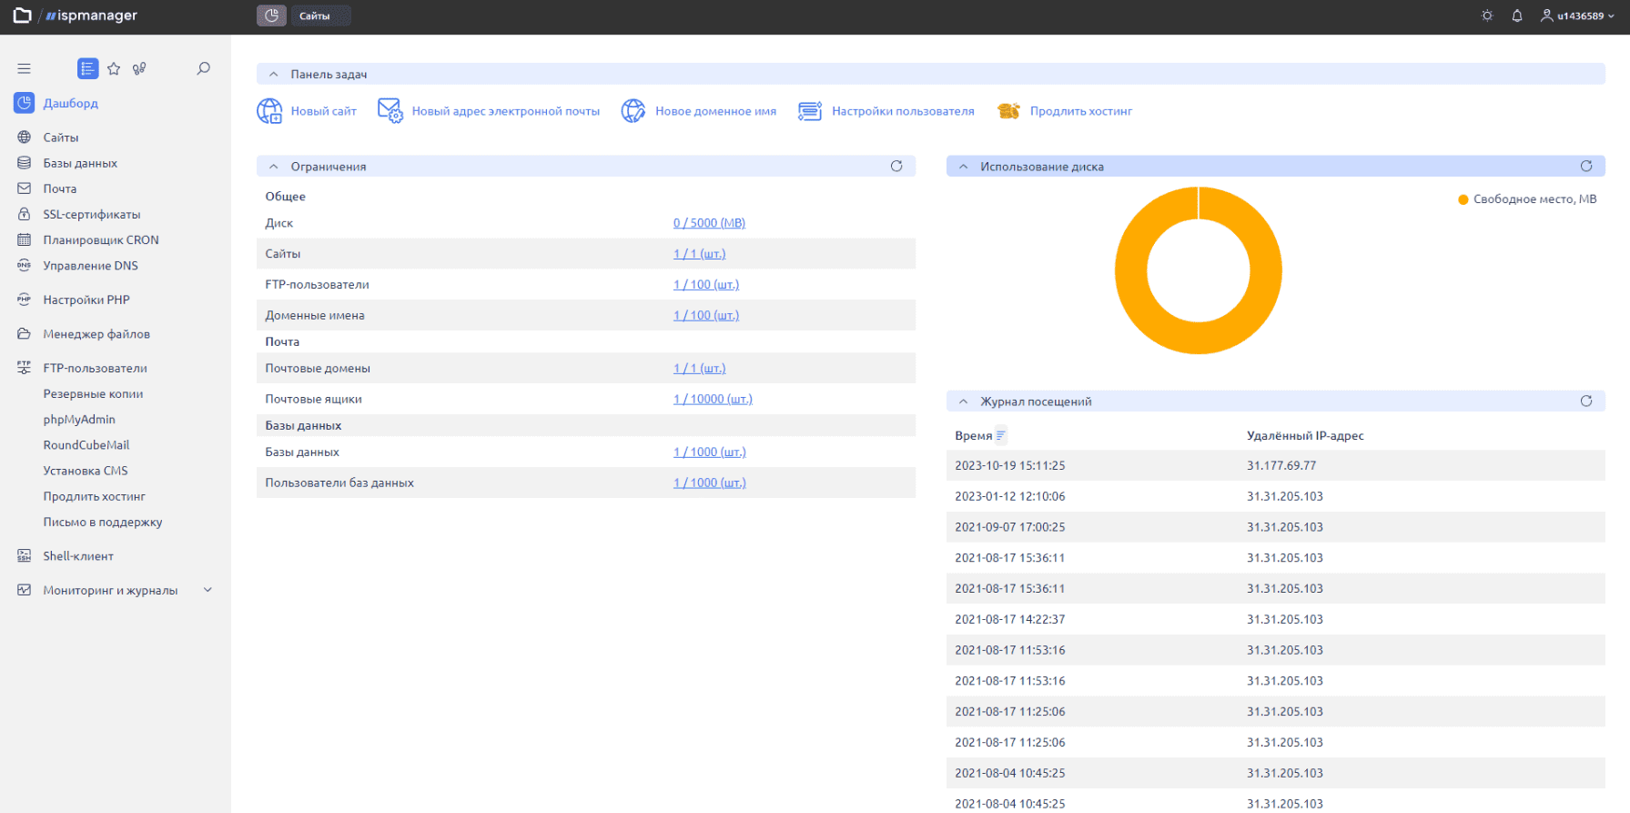Create Новый сайт from task panel
The image size is (1630, 813).
pos(307,111)
